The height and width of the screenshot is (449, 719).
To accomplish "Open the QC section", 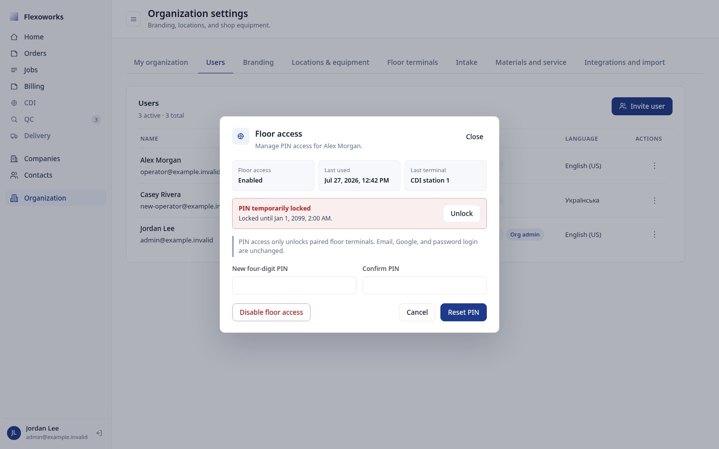I will 55,119.
